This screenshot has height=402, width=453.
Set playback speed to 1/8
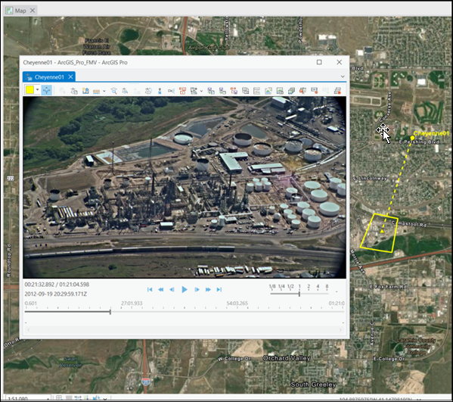[271, 286]
